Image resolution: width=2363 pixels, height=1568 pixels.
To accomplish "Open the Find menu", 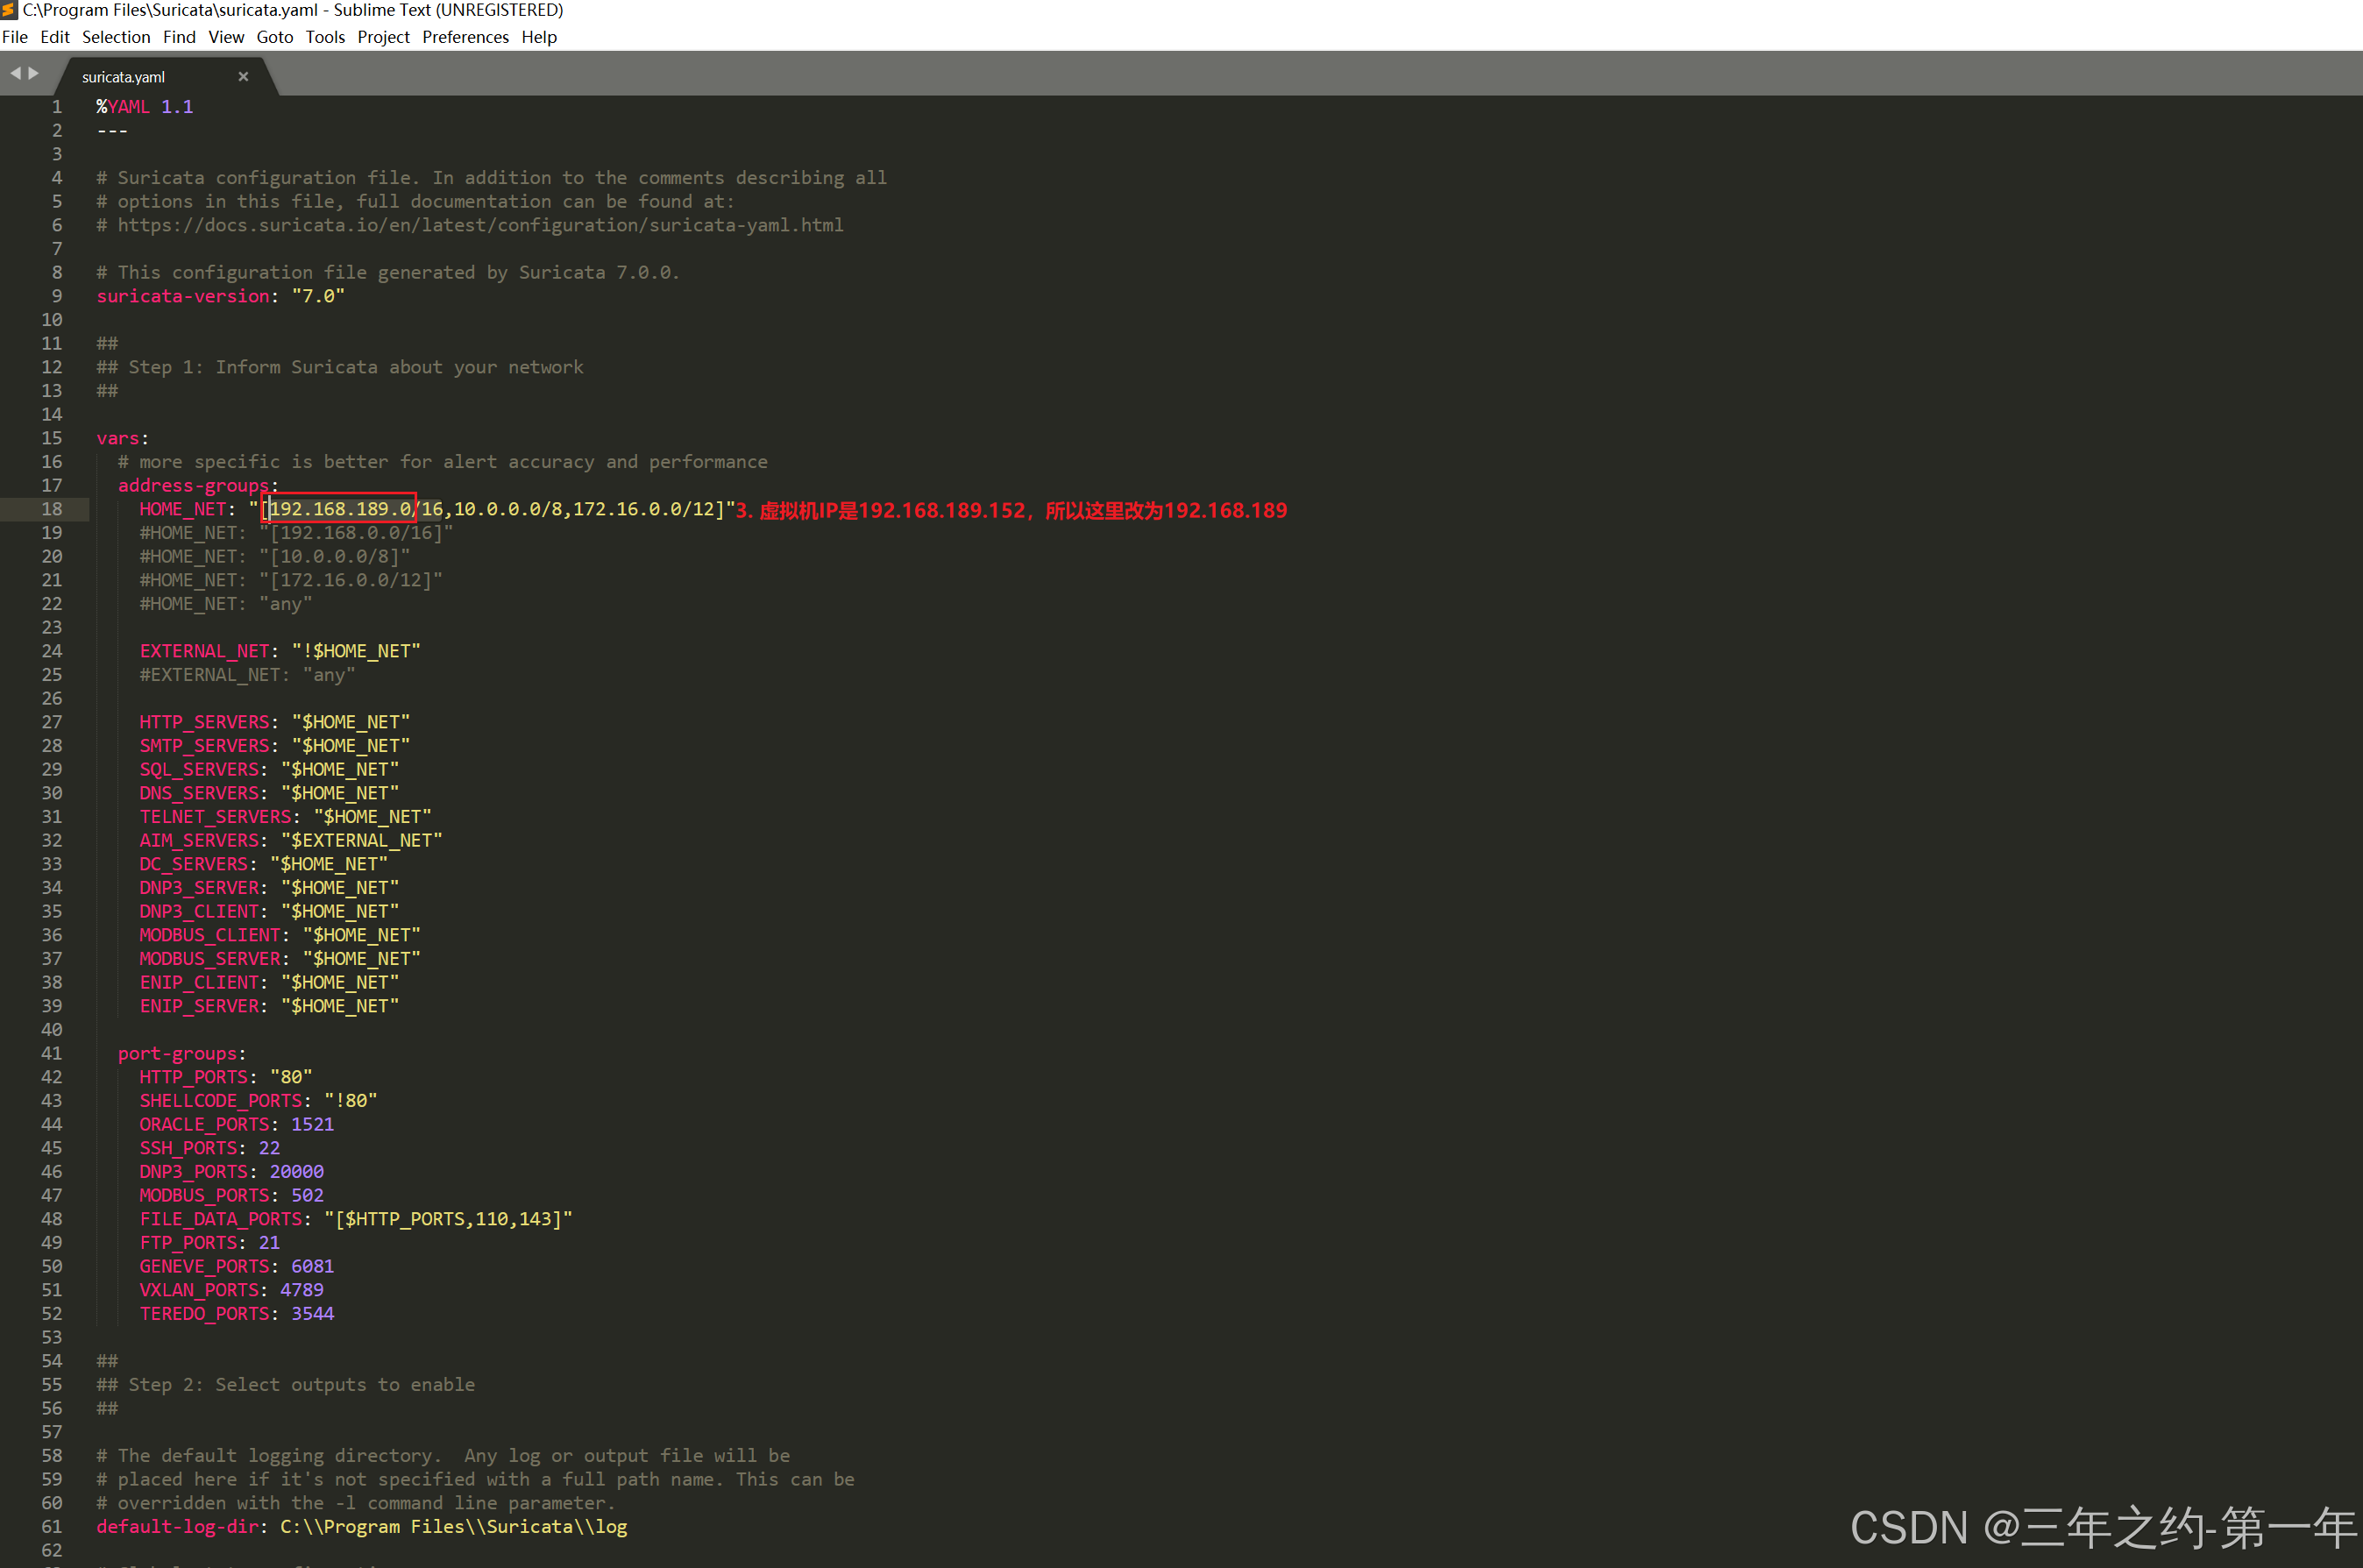I will pyautogui.click(x=179, y=37).
